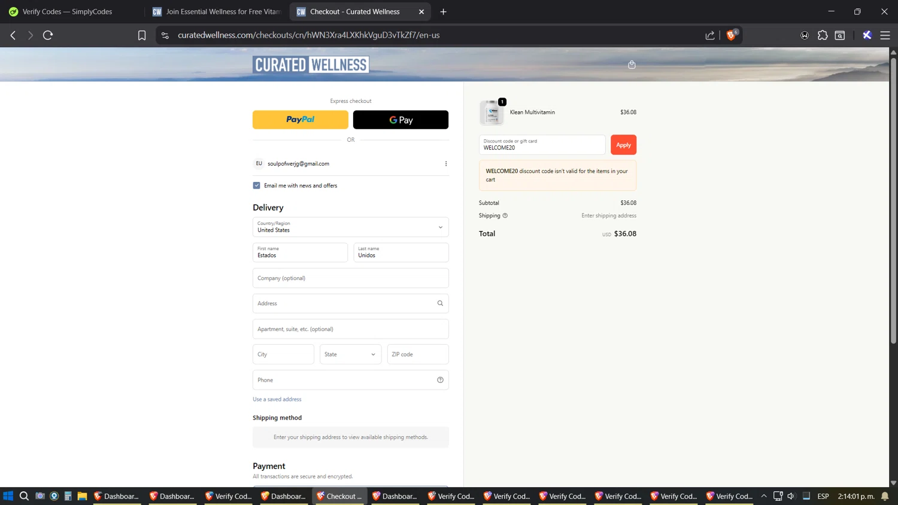Open the Windows Start menu
The image size is (898, 505).
click(8, 496)
